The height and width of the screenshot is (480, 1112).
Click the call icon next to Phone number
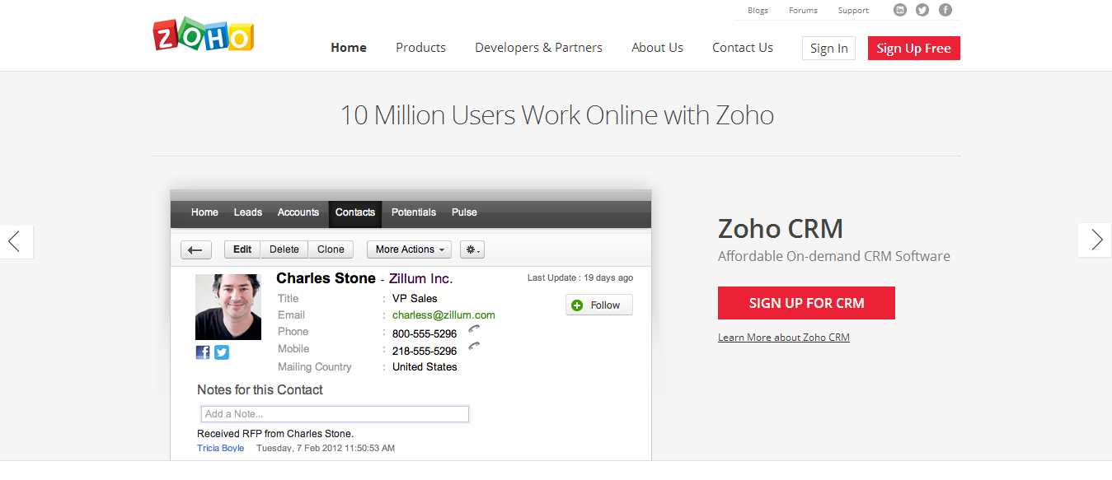point(474,329)
